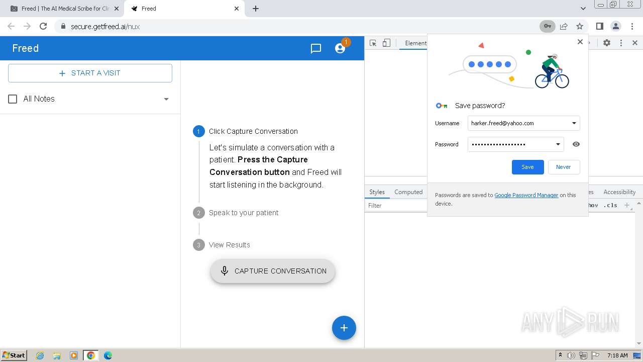Open DevTools customize three-dot menu
The image size is (643, 362).
click(x=621, y=43)
